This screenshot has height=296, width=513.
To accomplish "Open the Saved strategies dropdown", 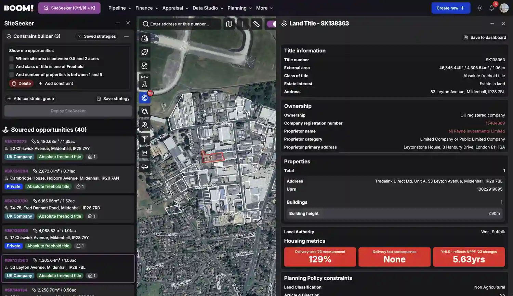I will [97, 36].
